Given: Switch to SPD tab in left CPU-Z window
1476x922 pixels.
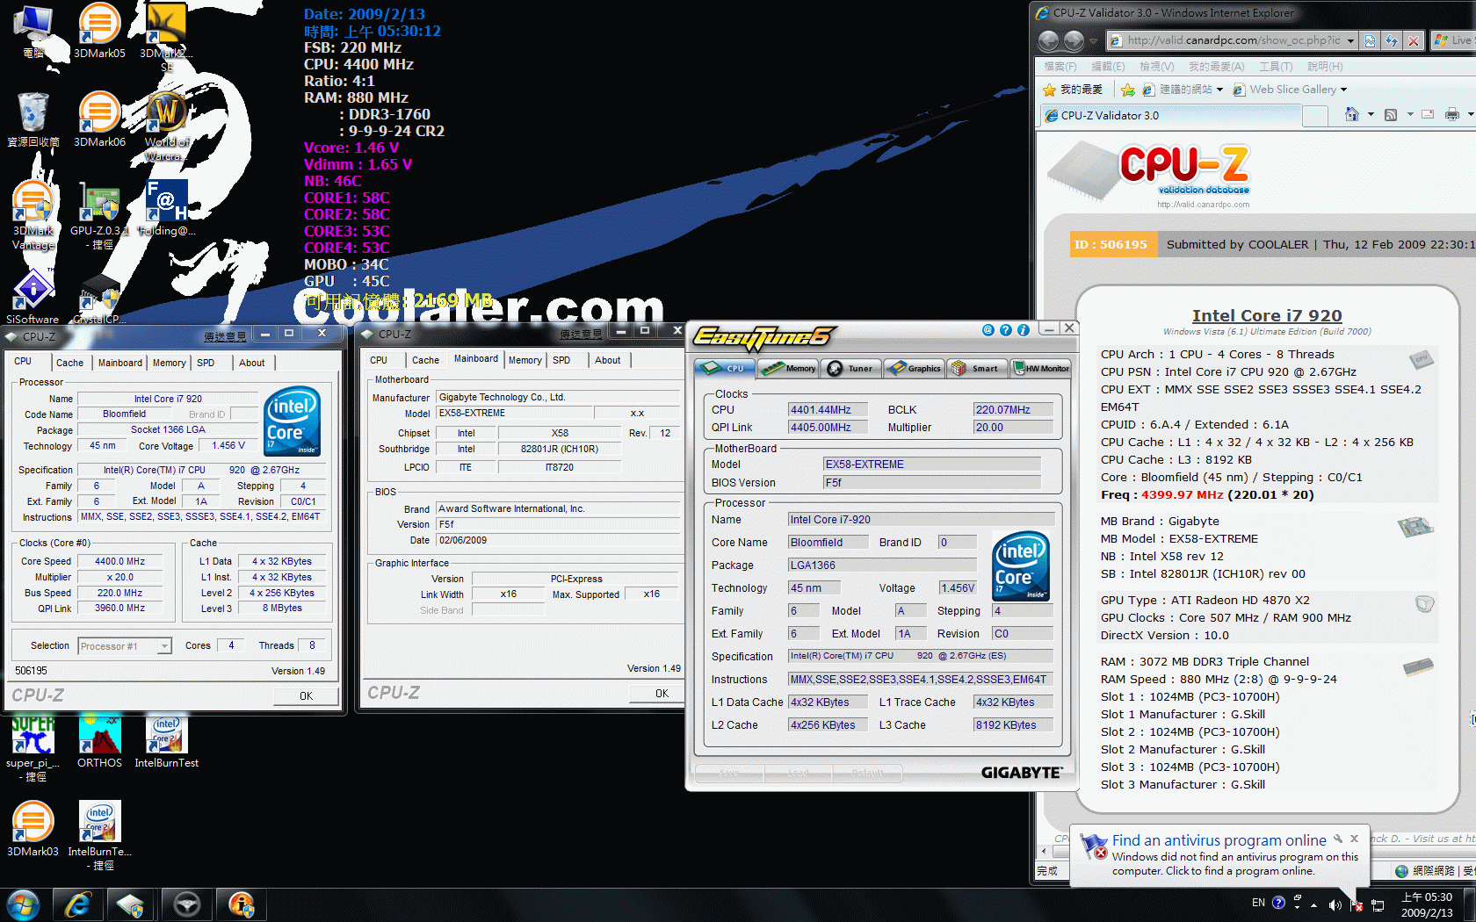Looking at the screenshot, I should (206, 363).
